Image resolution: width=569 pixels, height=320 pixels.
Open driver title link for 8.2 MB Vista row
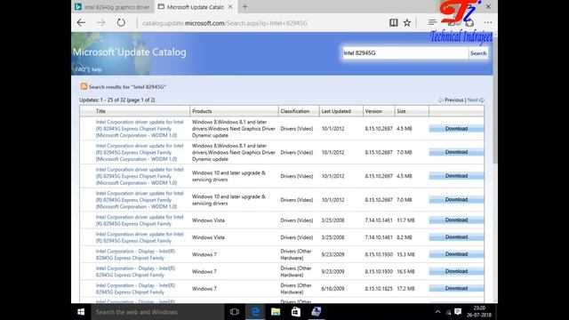click(x=140, y=237)
